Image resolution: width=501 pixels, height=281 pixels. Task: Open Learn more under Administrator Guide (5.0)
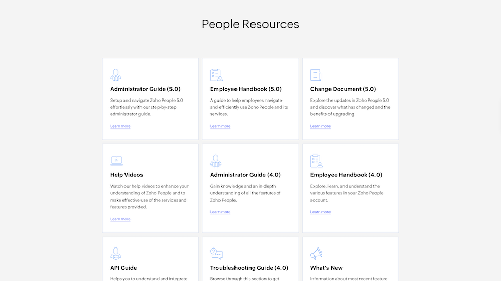(120, 126)
